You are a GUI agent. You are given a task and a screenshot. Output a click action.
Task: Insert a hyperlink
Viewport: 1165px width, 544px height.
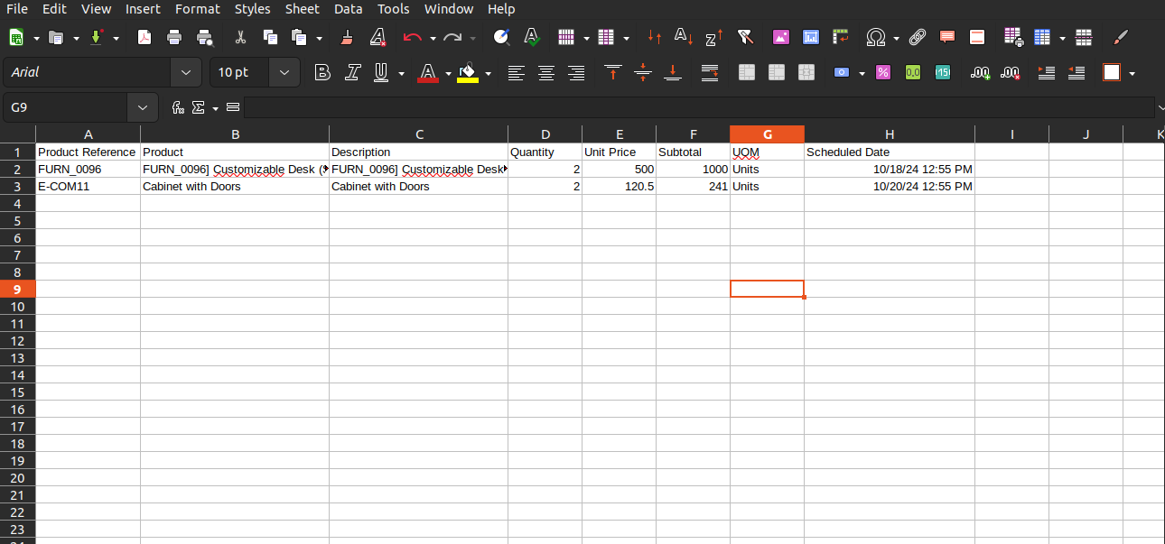(918, 38)
